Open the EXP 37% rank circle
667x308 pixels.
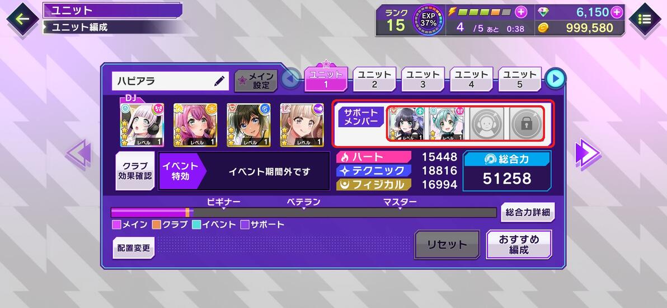click(x=429, y=20)
